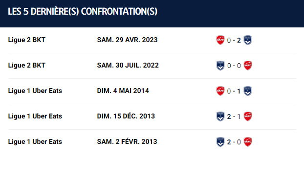Click Bordeaux navy crest in 29 Avr. 2023 row
The height and width of the screenshot is (186, 304).
tap(248, 40)
